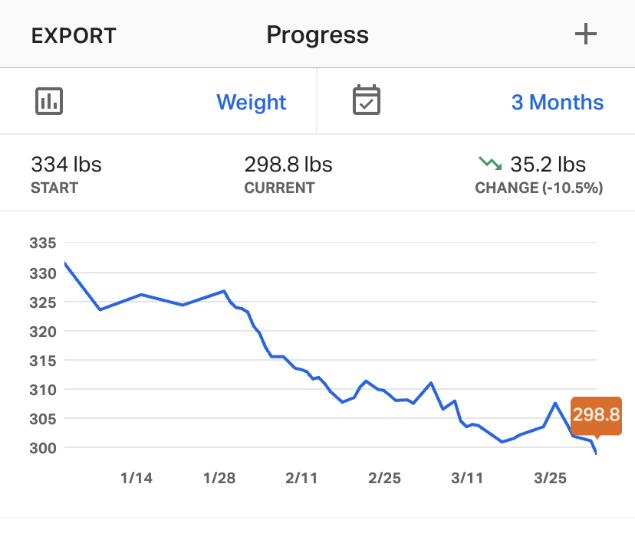Screen dimensions: 635x533
Task: Tap the calendar date range icon
Action: click(x=367, y=101)
